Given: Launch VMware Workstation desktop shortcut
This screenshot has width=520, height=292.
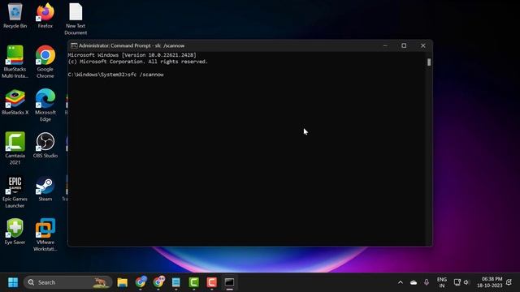Looking at the screenshot, I should [45, 234].
